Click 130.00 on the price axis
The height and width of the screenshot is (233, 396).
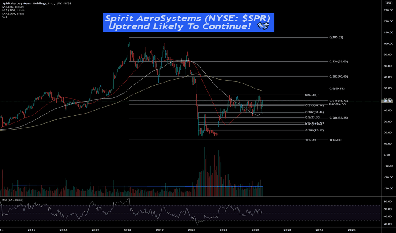[388, 10]
